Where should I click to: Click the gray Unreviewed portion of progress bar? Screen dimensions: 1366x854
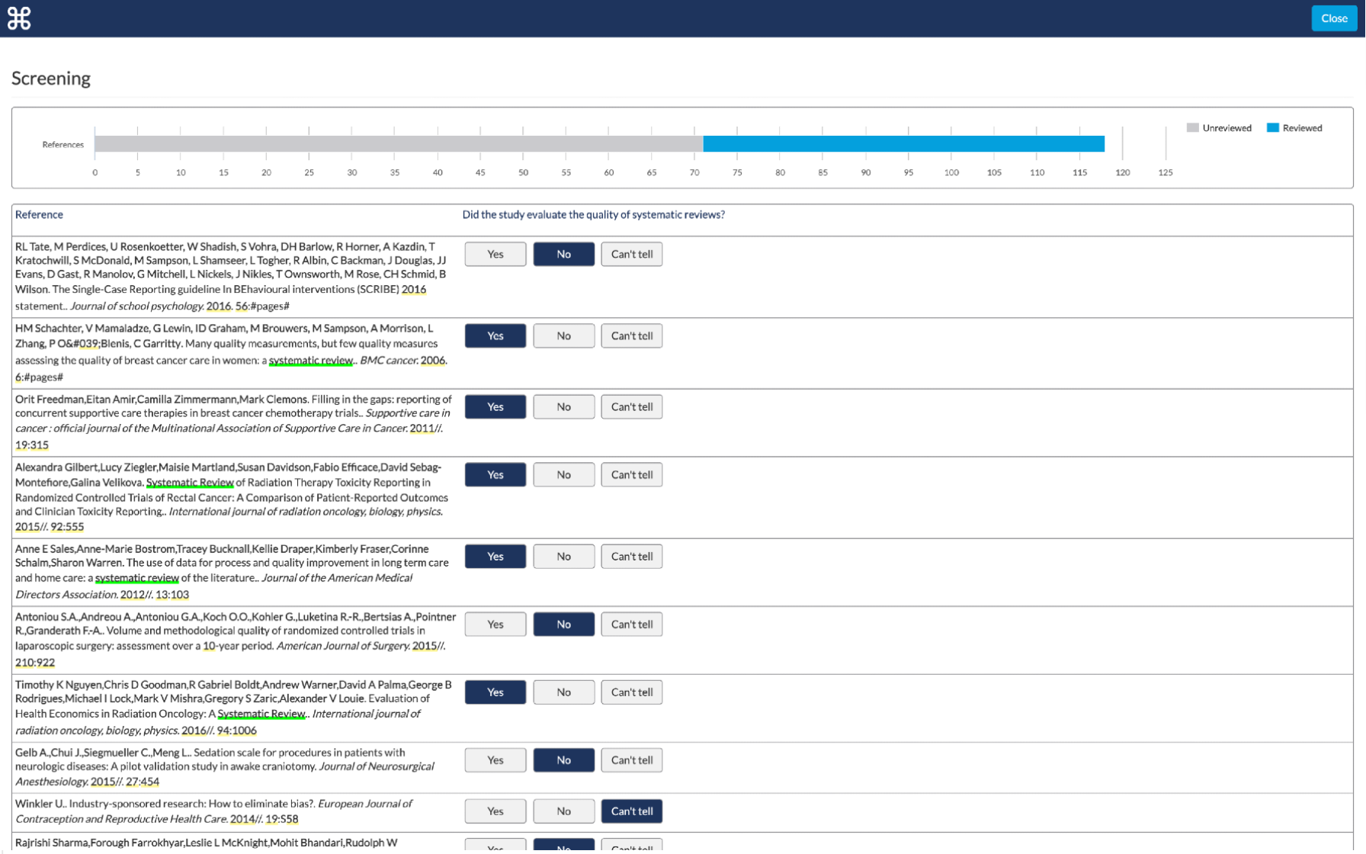[399, 143]
